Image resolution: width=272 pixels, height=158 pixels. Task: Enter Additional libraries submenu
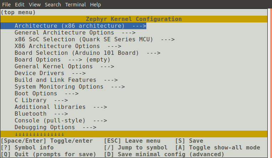pos(61,107)
